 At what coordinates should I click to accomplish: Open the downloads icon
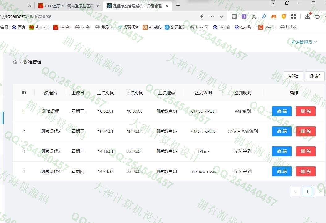tap(307, 16)
